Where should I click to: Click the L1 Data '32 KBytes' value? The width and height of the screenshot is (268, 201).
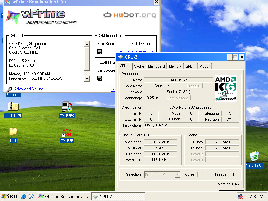click(222, 142)
